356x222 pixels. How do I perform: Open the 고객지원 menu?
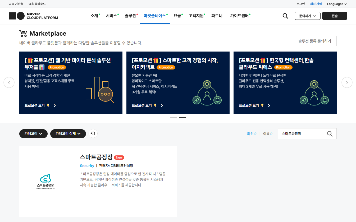tap(196, 16)
